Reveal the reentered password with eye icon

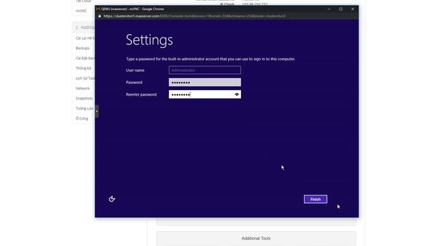(x=237, y=94)
